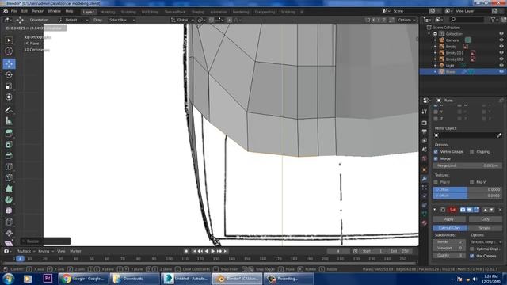Viewport: 507px width, 285px height.
Task: Expand the Resize operator panel
Action: [x=24, y=241]
